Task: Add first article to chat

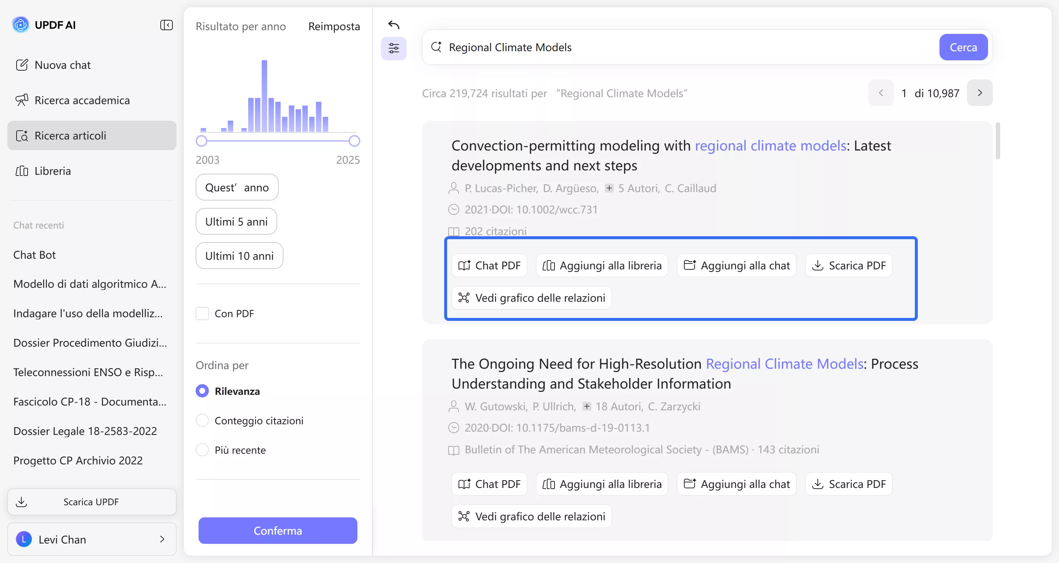Action: pyautogui.click(x=736, y=265)
